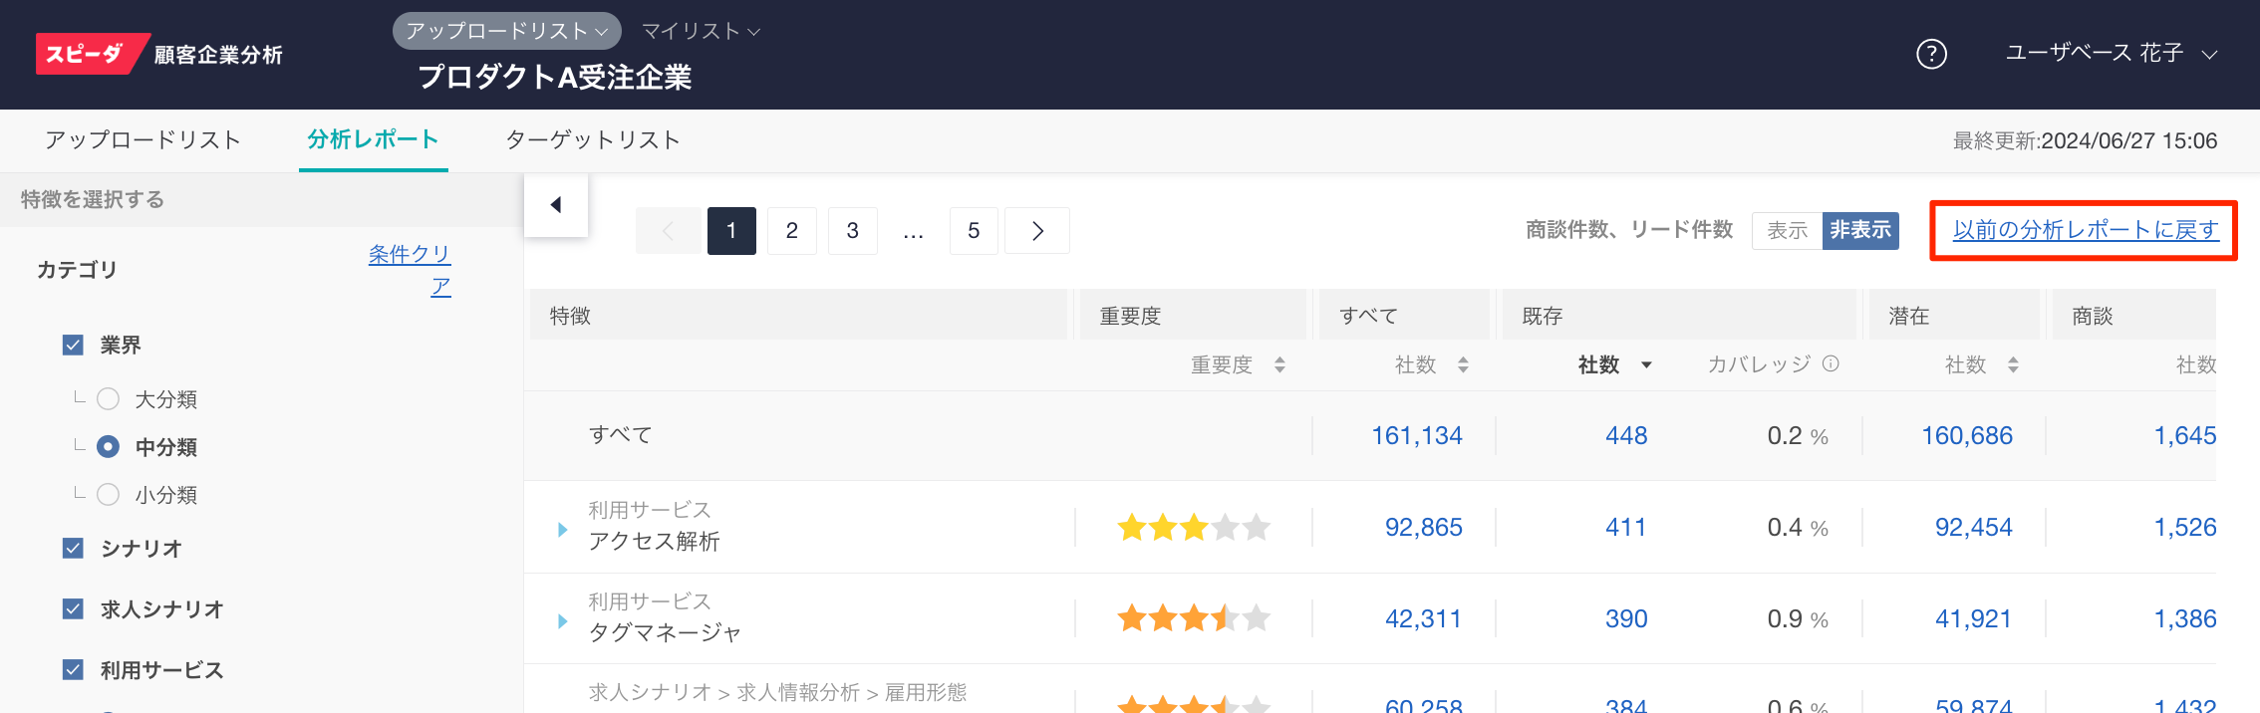The width and height of the screenshot is (2260, 713).
Task: Expand the アクセス解析 row
Action: click(563, 530)
